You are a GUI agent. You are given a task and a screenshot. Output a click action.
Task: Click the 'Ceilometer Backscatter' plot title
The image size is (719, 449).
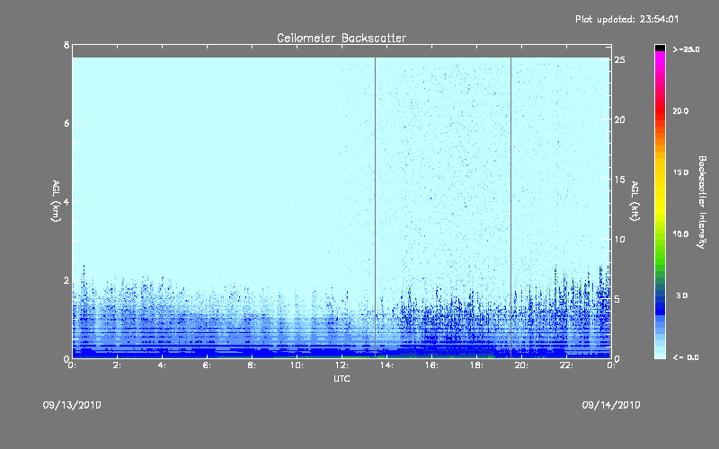click(x=342, y=38)
